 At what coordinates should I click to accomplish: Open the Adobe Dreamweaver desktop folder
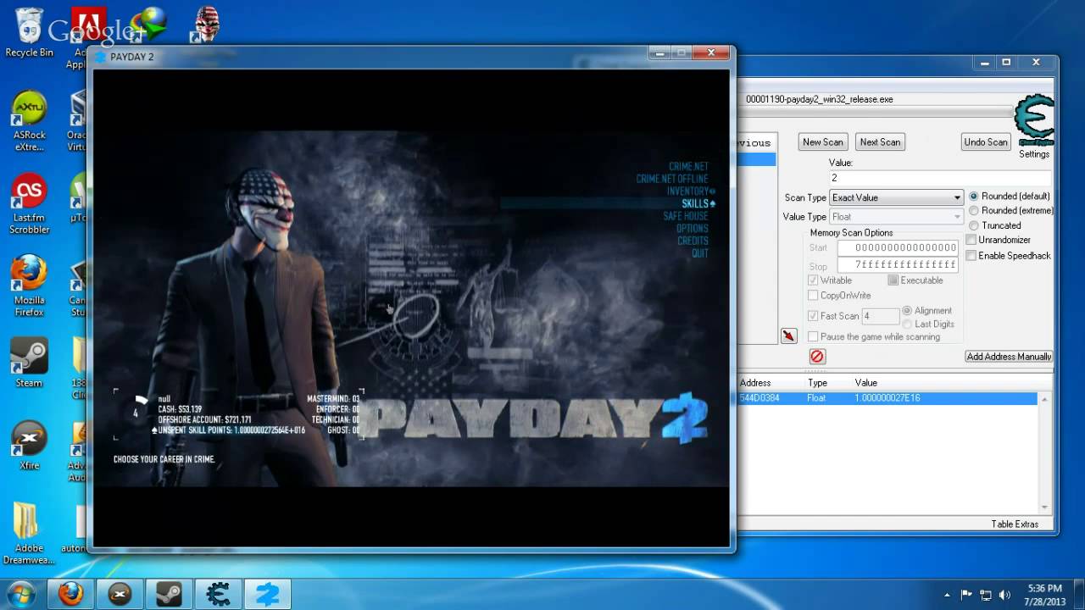29,533
